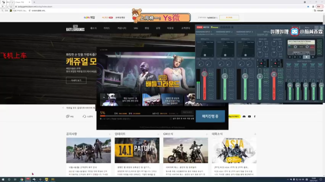Click the PUBG Battlegrounds logo
The image size is (325, 182).
click(75, 28)
